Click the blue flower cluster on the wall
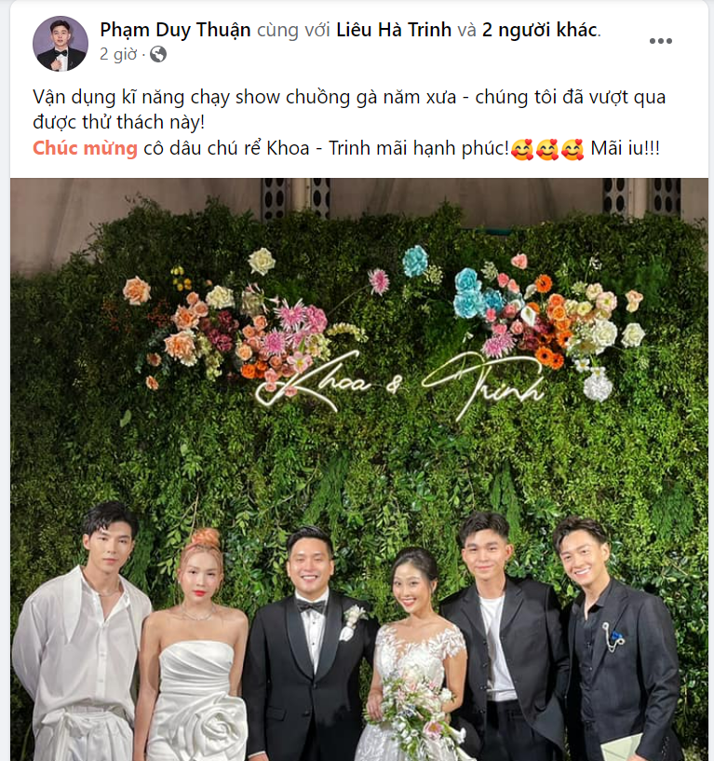This screenshot has height=761, width=714. (x=472, y=292)
